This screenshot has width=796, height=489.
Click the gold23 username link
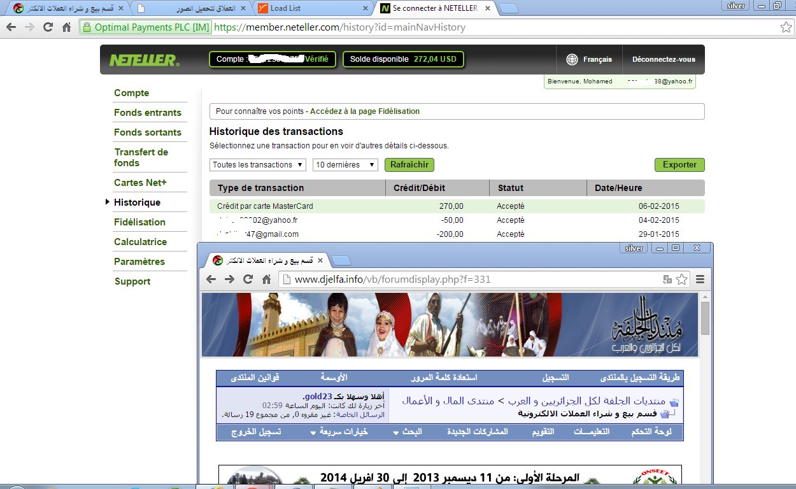(318, 396)
